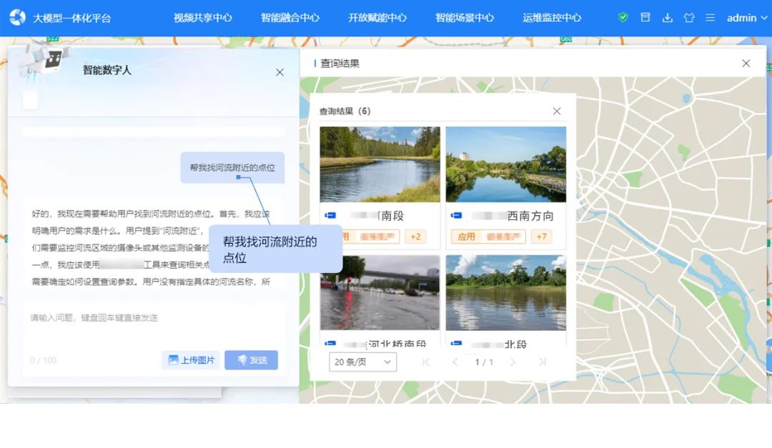The width and height of the screenshot is (772, 448).
Task: Open the 视频共享中心 menu
Action: tap(203, 18)
